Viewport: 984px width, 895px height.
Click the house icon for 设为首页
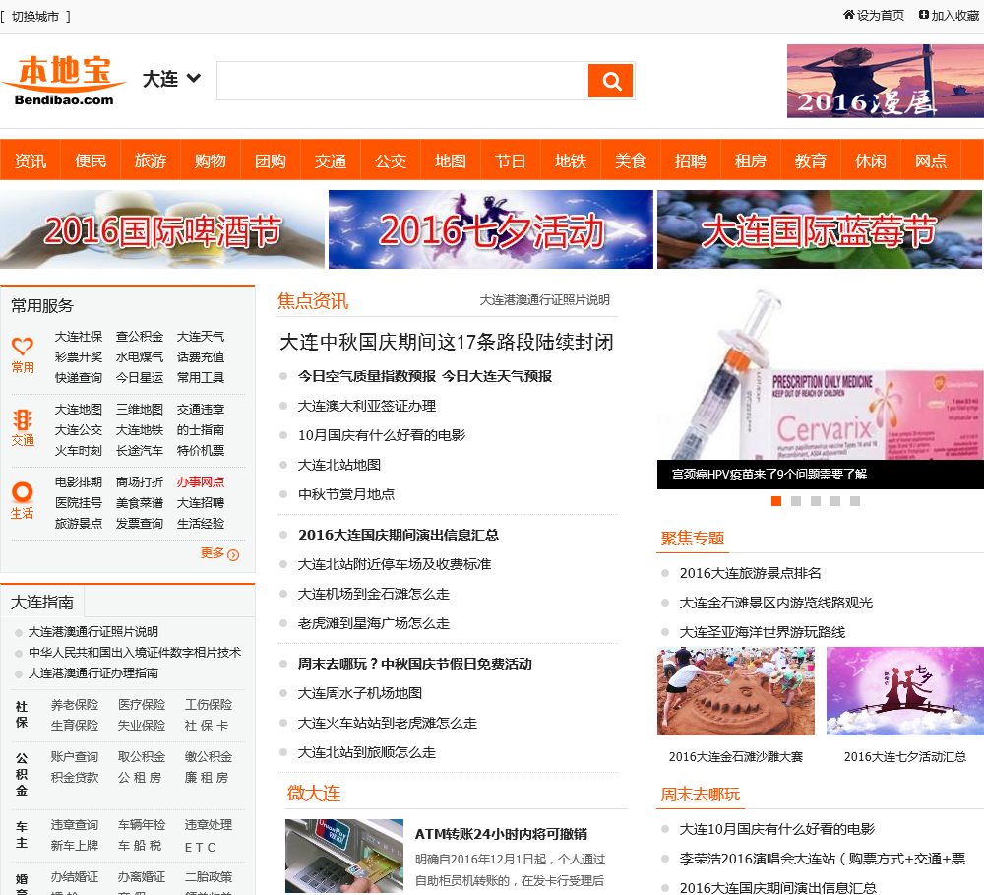point(849,15)
